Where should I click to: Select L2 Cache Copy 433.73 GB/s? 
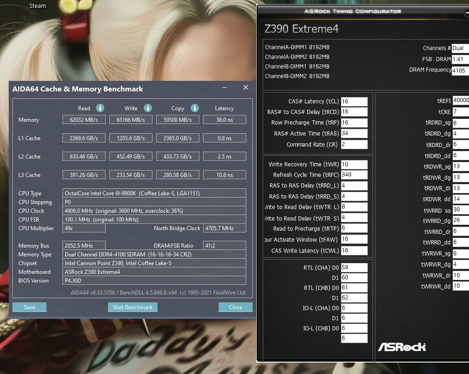[178, 157]
